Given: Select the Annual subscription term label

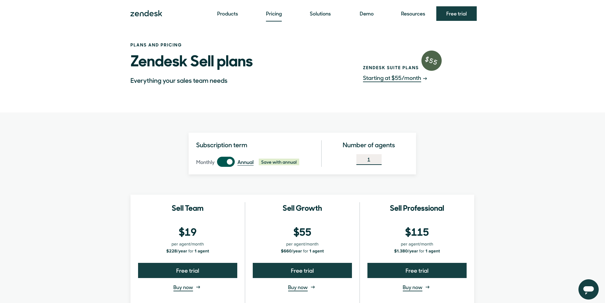Looking at the screenshot, I should pyautogui.click(x=245, y=162).
